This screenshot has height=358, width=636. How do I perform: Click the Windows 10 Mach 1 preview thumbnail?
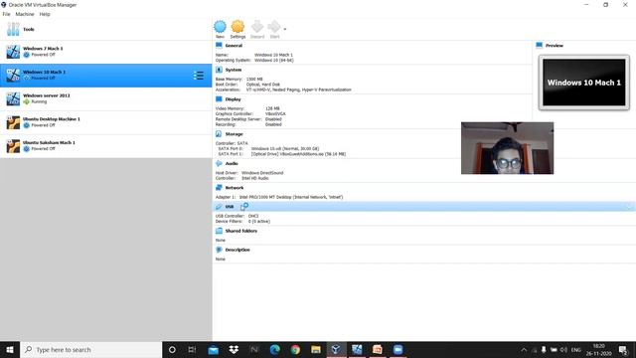pos(584,83)
